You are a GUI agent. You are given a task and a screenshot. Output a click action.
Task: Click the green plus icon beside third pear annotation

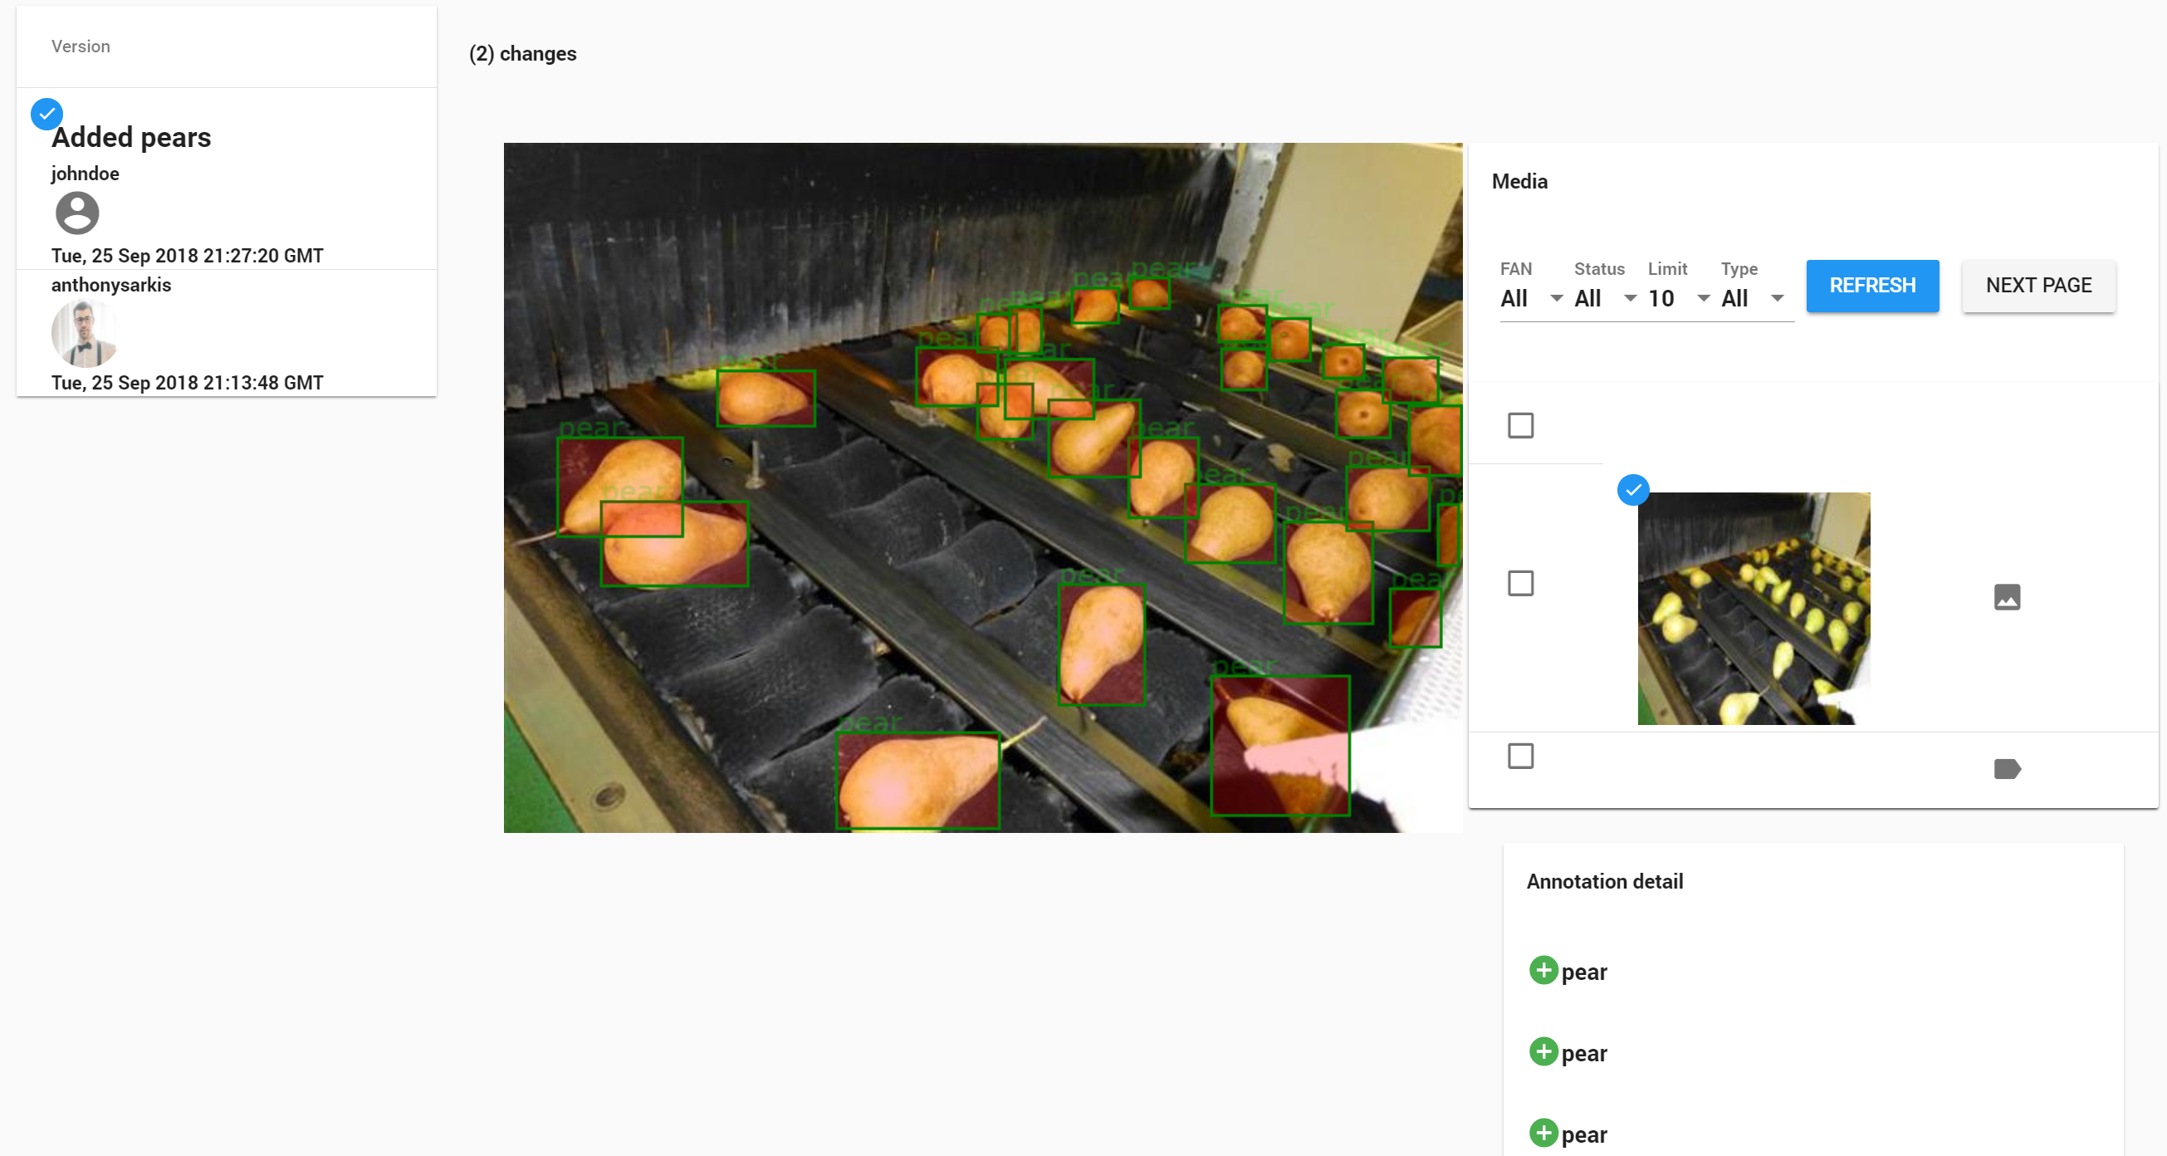tap(1543, 1134)
